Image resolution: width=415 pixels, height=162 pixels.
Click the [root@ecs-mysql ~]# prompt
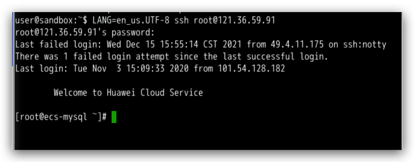(x=61, y=117)
